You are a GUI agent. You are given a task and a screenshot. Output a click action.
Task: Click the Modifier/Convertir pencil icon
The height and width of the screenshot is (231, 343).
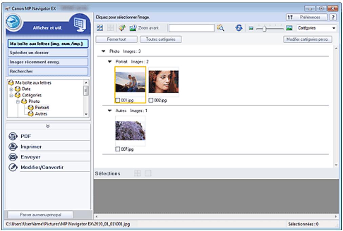[x=13, y=167]
